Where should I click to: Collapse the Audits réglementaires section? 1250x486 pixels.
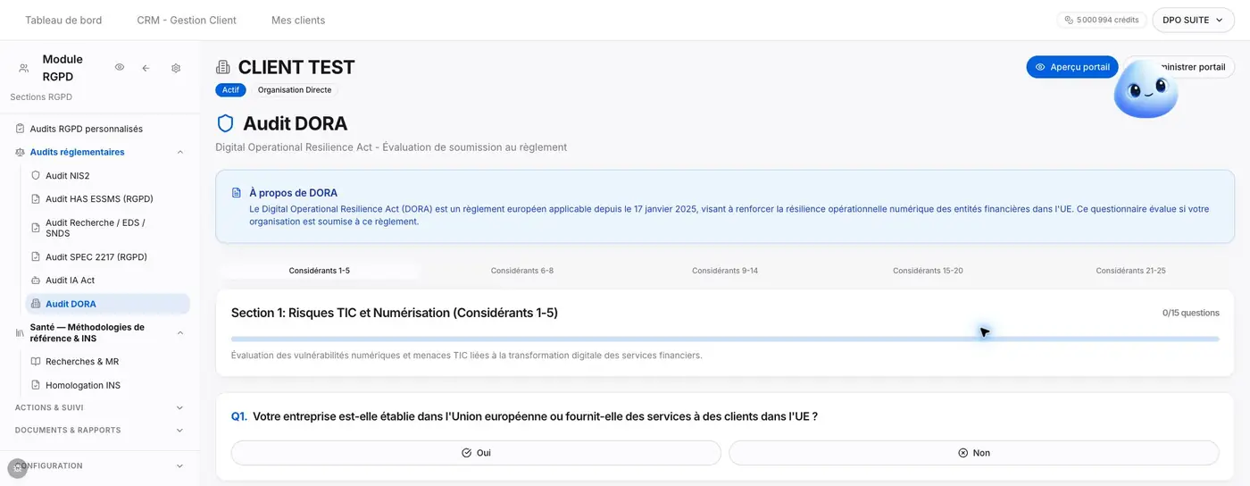click(180, 152)
